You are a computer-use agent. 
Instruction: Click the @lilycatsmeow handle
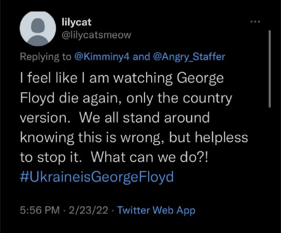pos(96,35)
